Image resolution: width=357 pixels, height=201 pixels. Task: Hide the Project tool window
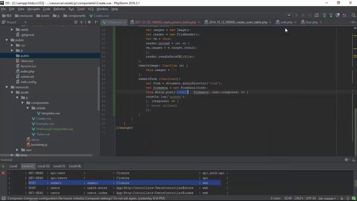click(x=96, y=22)
